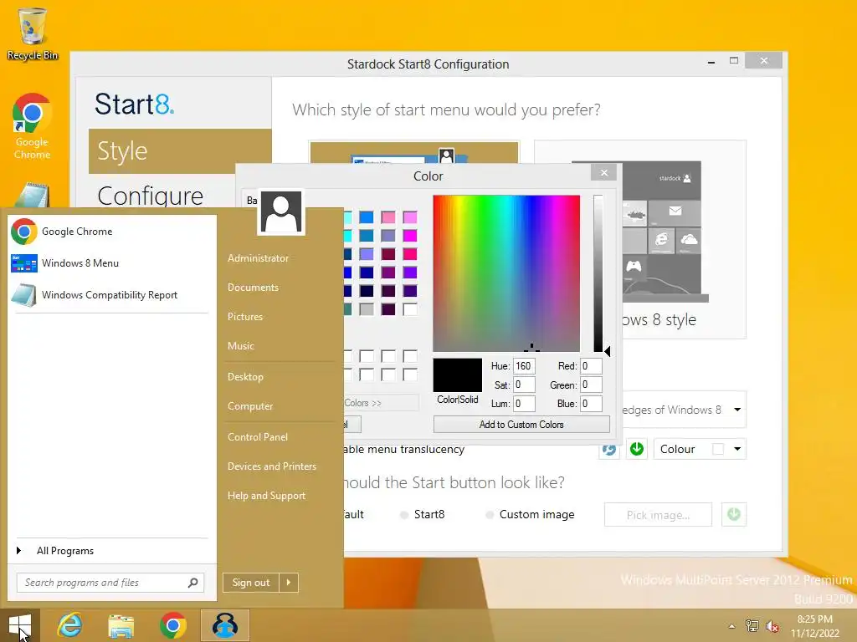
Task: Click the Blue value field
Action: (592, 404)
